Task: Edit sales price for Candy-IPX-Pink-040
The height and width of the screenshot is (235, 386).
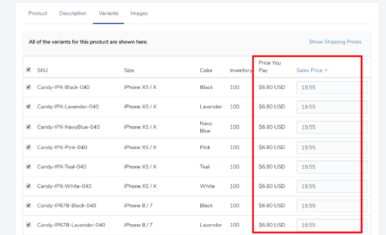Action: coord(332,148)
